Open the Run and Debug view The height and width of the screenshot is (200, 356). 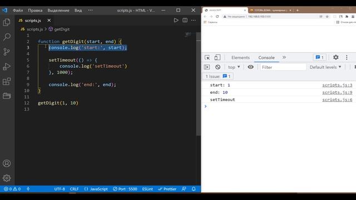coord(7,67)
